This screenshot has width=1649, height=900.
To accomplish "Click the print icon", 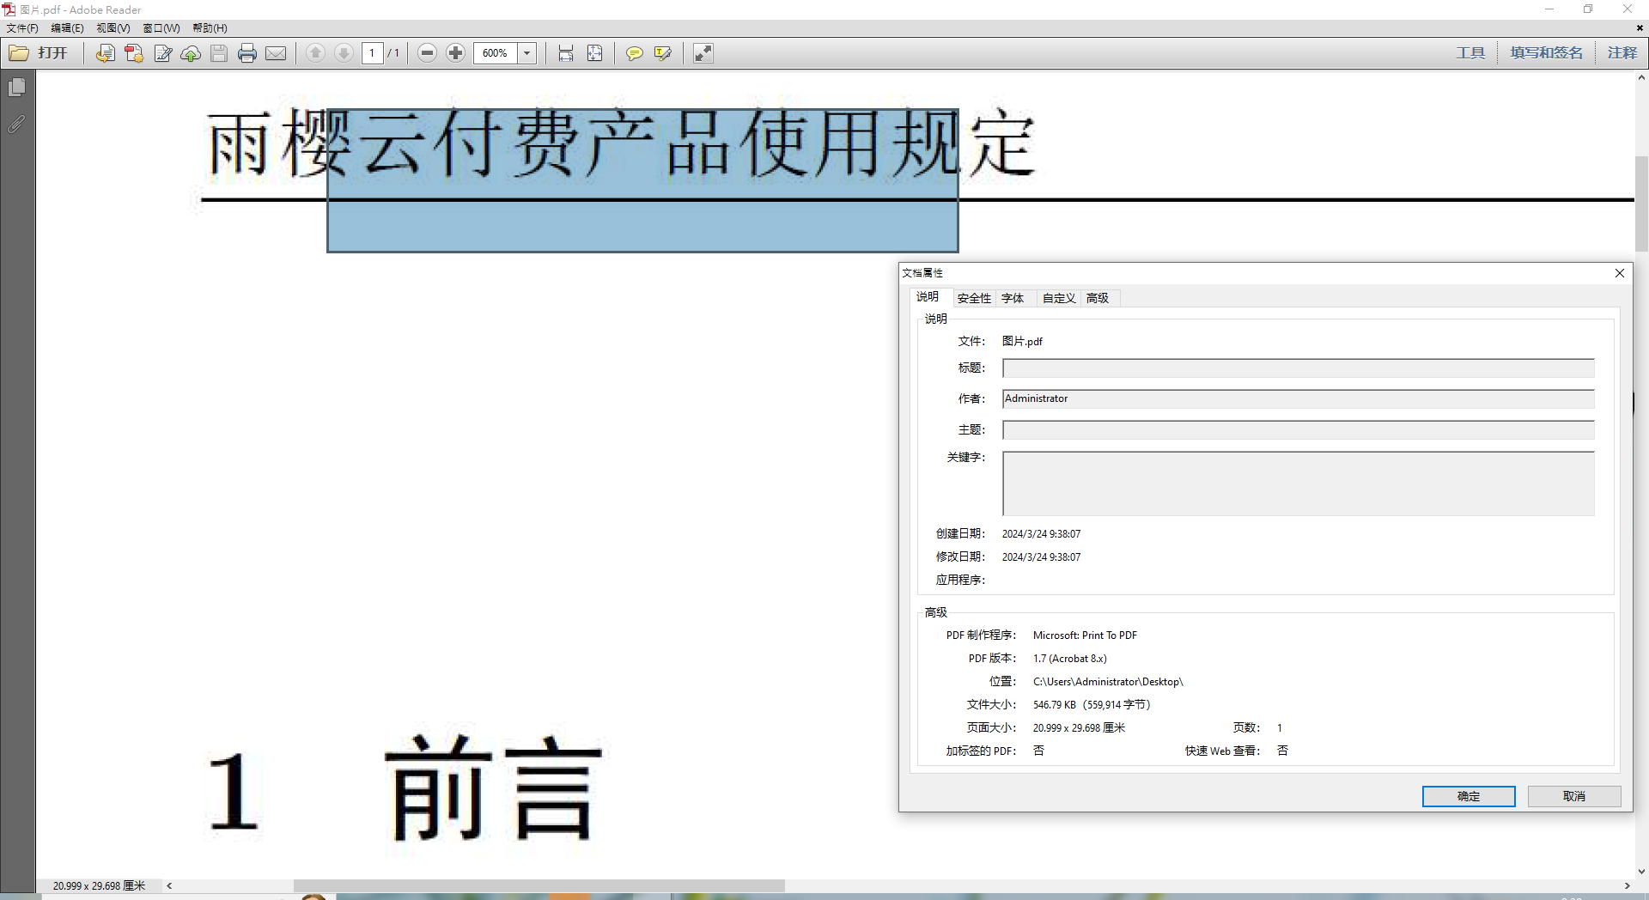I will click(x=247, y=53).
